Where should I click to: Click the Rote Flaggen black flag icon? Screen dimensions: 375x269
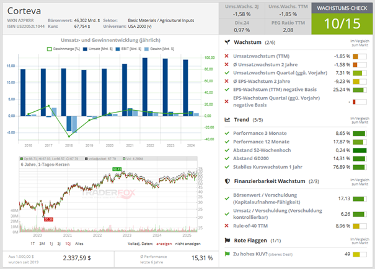(227, 241)
